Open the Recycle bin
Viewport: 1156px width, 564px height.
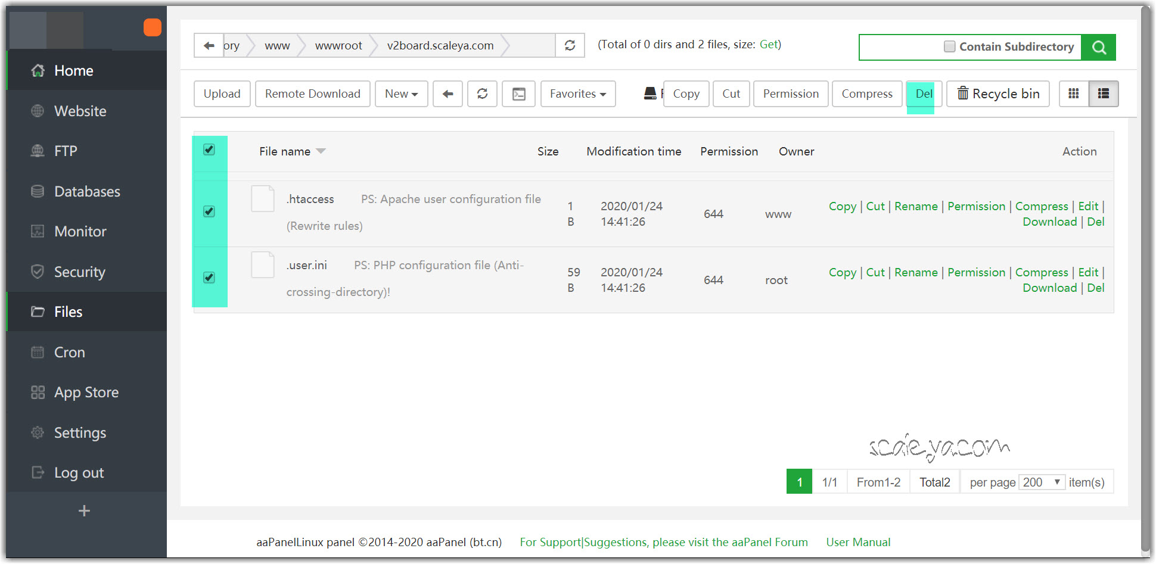point(998,94)
